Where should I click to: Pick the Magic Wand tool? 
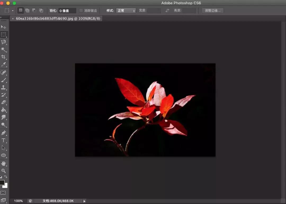3,49
